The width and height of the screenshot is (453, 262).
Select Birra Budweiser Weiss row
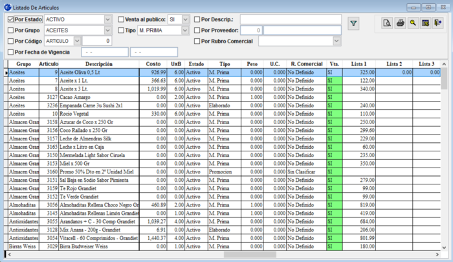tap(223, 246)
